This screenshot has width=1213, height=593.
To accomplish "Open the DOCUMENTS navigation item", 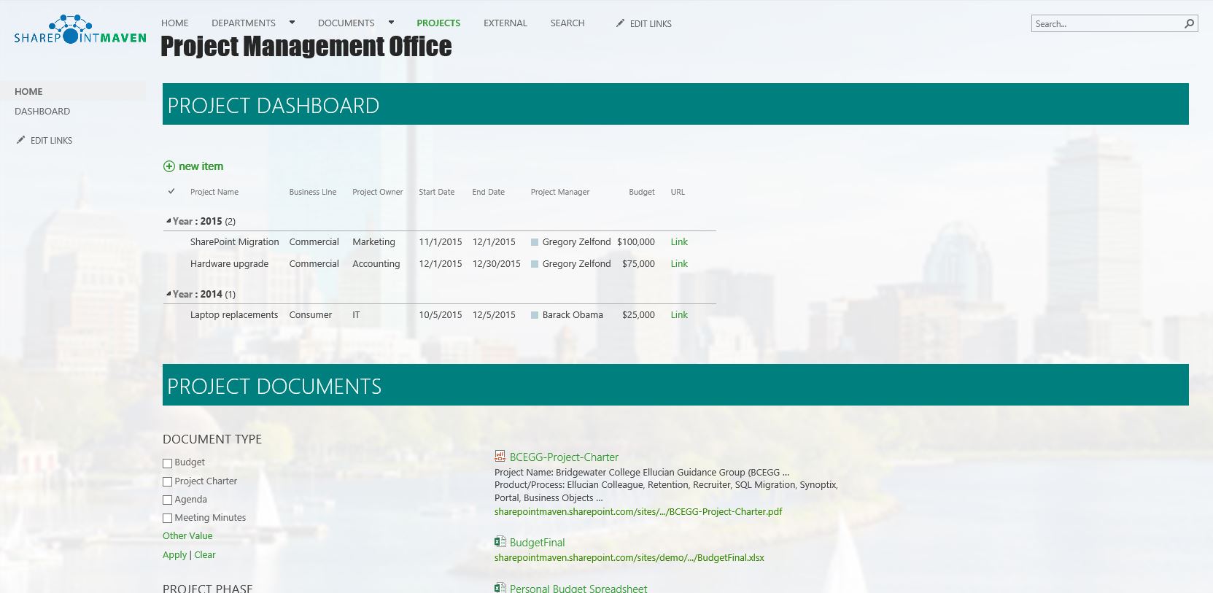I will [x=346, y=23].
